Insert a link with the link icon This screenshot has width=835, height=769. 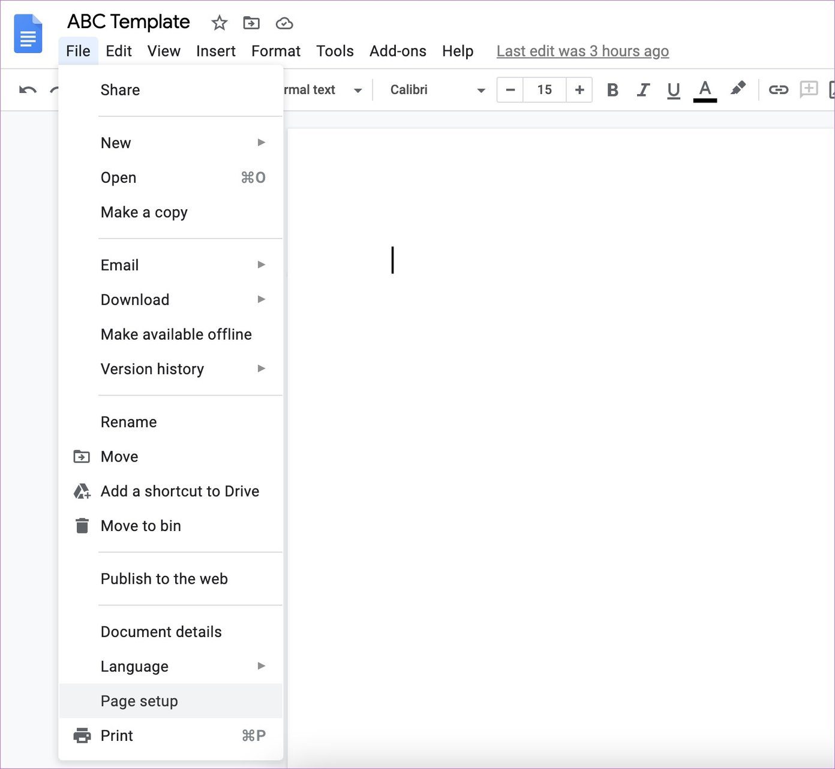(x=779, y=90)
